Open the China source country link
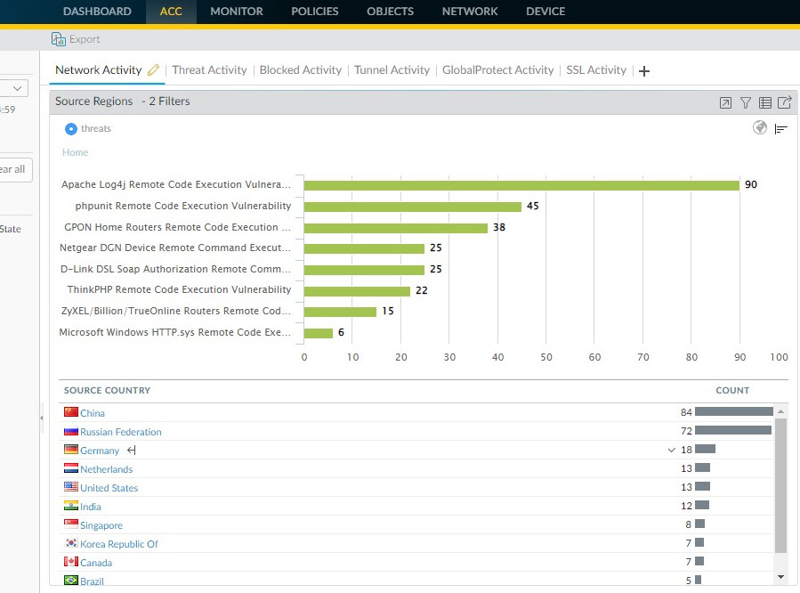This screenshot has height=593, width=800. (x=93, y=413)
